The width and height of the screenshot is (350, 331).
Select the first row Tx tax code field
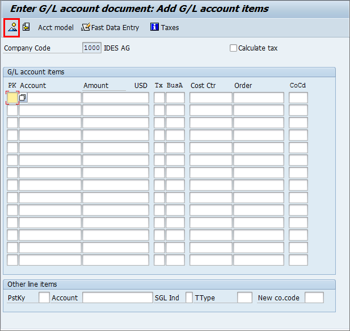(x=159, y=98)
